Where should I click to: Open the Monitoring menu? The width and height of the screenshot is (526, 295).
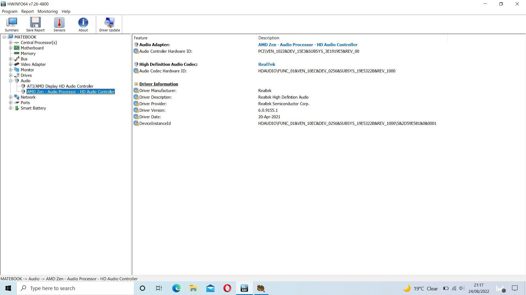point(48,11)
